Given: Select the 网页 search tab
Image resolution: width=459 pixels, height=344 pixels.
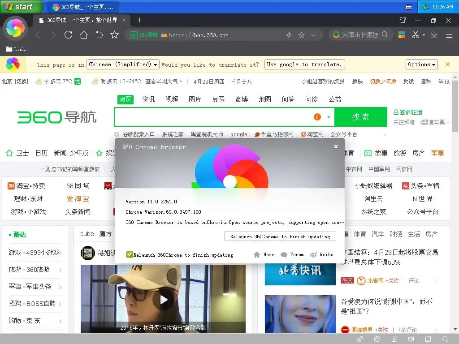Looking at the screenshot, I should (126, 99).
